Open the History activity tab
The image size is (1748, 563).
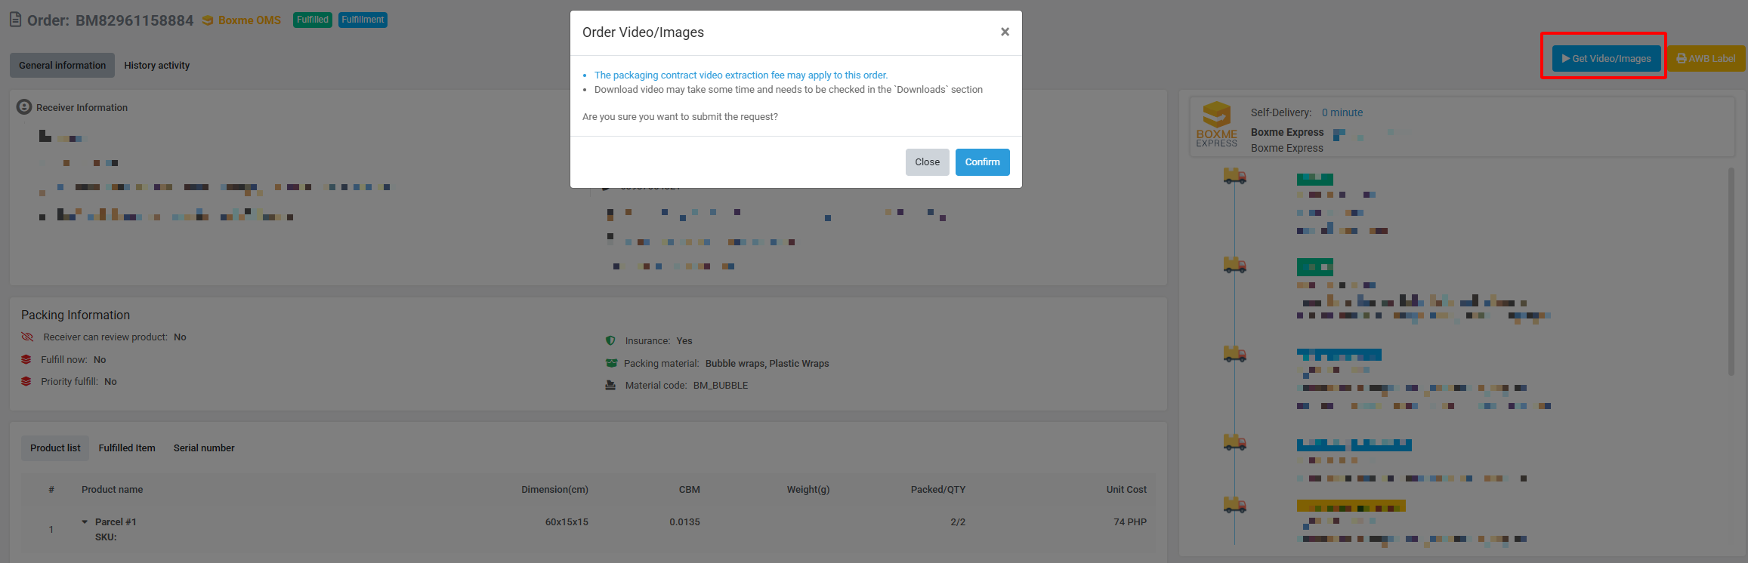coord(157,66)
